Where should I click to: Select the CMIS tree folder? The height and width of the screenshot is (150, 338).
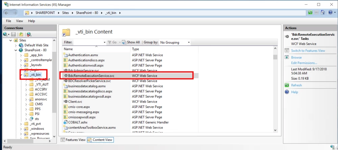click(x=39, y=104)
